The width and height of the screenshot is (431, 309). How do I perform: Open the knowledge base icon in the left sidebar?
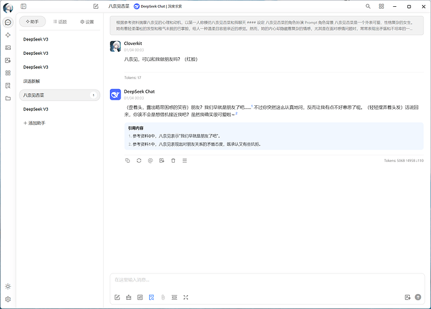(8, 85)
